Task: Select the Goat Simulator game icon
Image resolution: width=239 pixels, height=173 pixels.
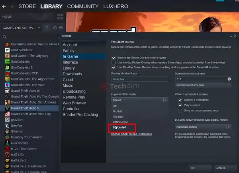Action: pyautogui.click(x=7, y=50)
